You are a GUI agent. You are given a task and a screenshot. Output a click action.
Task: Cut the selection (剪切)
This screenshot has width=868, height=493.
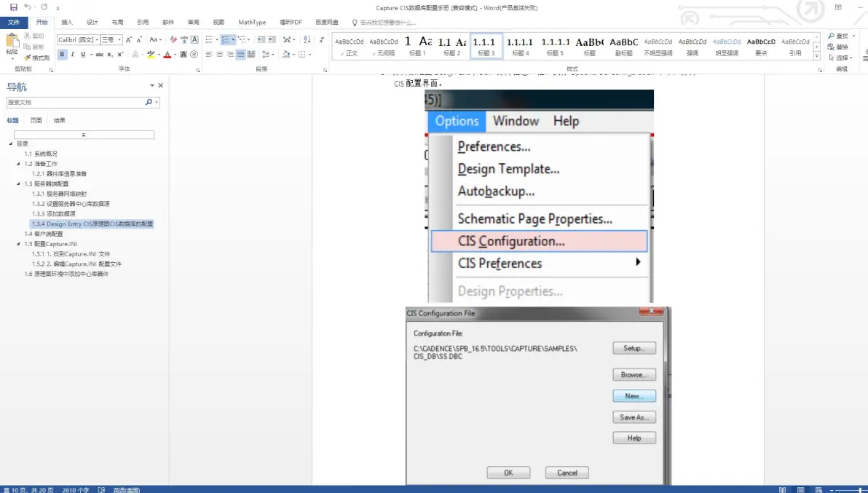pos(34,36)
